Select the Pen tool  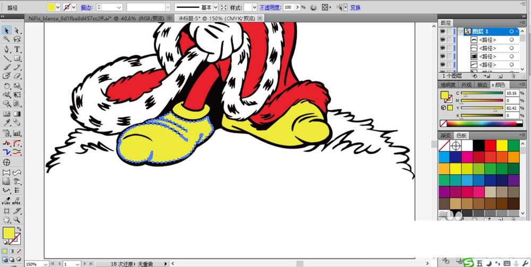click(6, 49)
